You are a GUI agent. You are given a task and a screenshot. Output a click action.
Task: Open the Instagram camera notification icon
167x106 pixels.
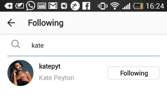point(64,6)
